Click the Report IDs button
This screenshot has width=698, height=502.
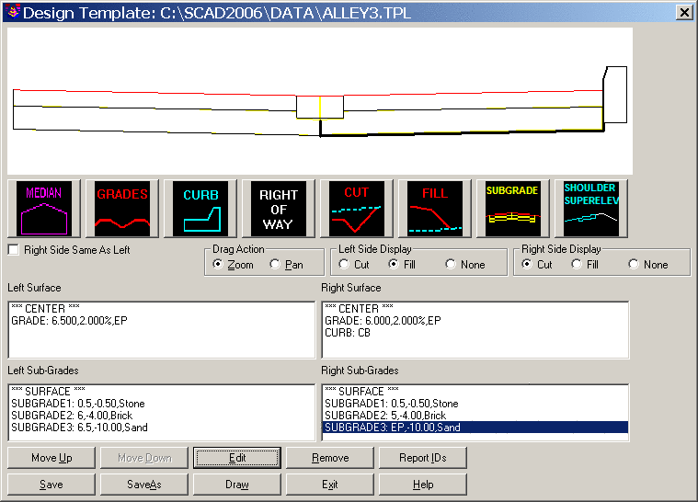point(420,458)
